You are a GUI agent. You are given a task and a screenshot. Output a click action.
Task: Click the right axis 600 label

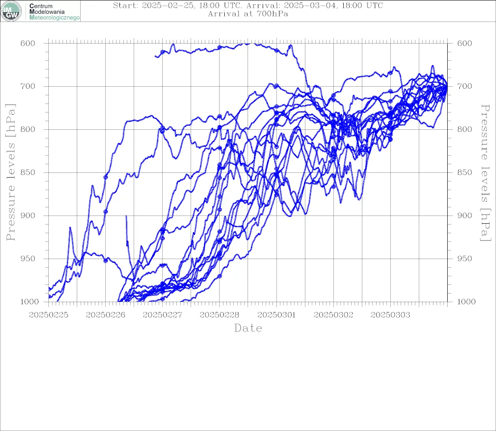click(465, 44)
